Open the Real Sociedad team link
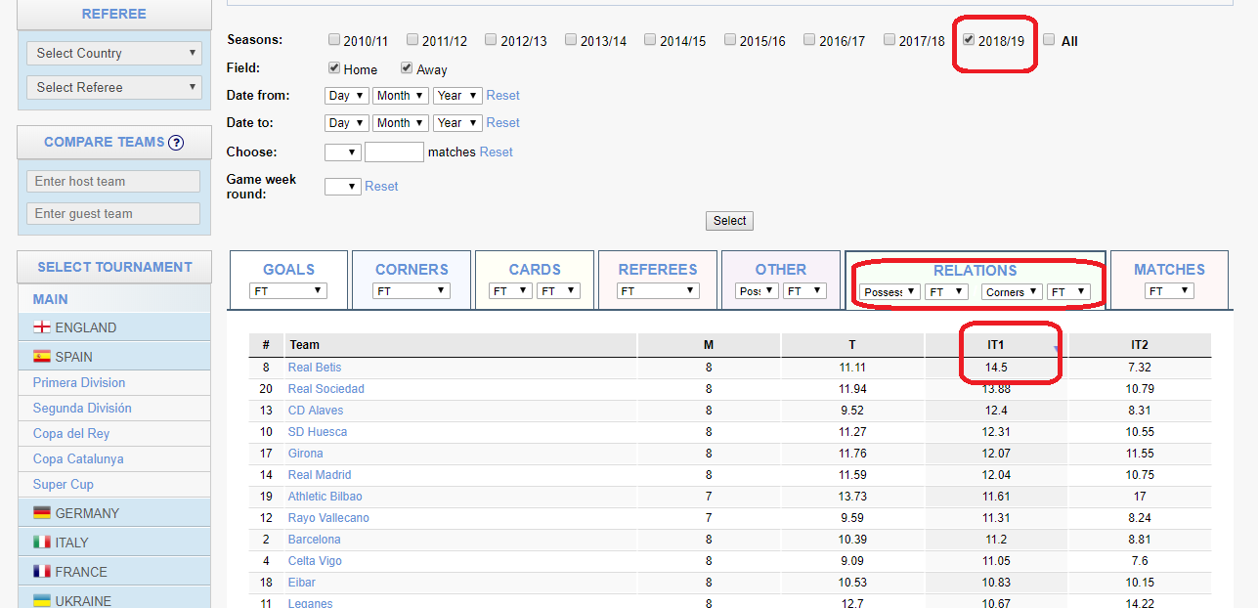 [326, 389]
